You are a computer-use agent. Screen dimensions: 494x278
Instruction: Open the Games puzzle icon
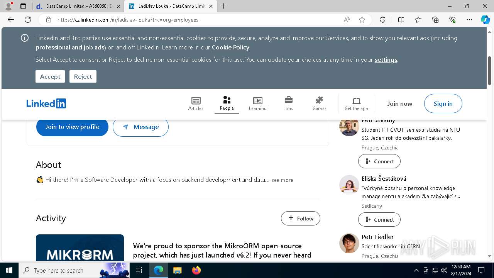[319, 103]
